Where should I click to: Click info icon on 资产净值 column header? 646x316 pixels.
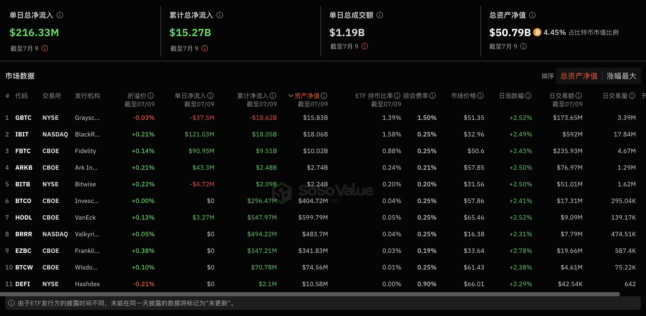coord(324,96)
